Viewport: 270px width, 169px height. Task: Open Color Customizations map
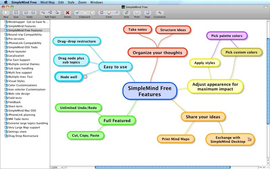(x=25, y=85)
